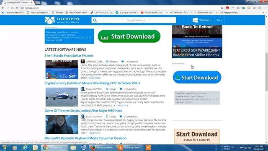The width and height of the screenshot is (268, 151).
Task: Open the Chrome three-dot menu
Action: pos(265,8)
